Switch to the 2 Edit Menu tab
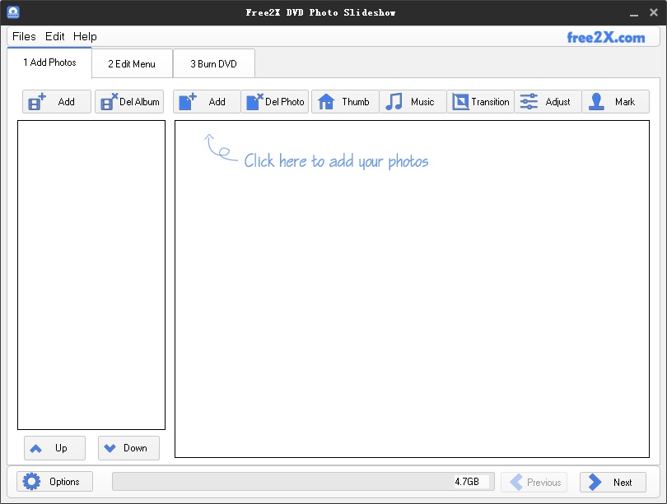Screen dimensions: 667x504 132,63
